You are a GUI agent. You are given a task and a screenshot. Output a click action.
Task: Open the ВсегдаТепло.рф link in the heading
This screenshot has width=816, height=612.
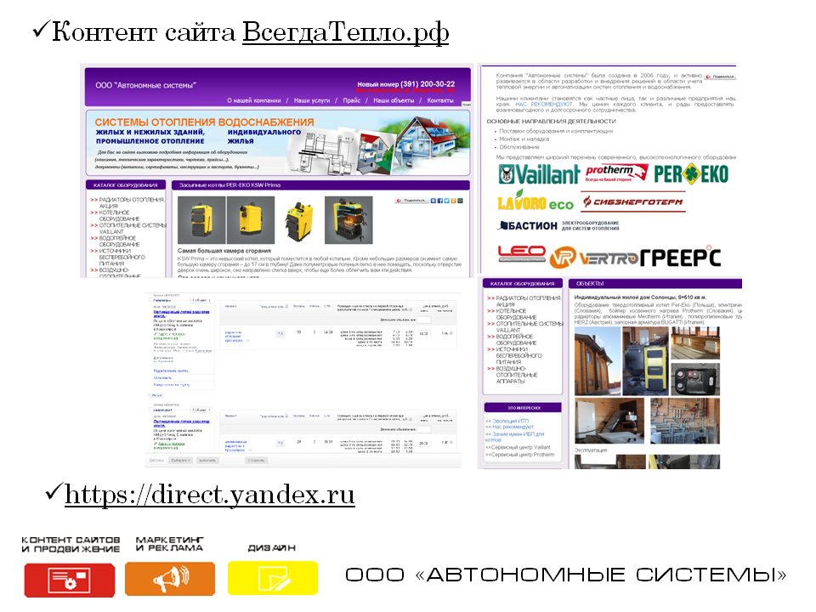(345, 32)
